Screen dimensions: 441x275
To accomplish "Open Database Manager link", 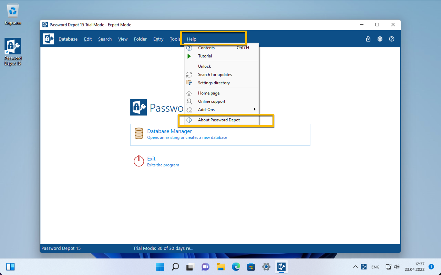I will (170, 131).
